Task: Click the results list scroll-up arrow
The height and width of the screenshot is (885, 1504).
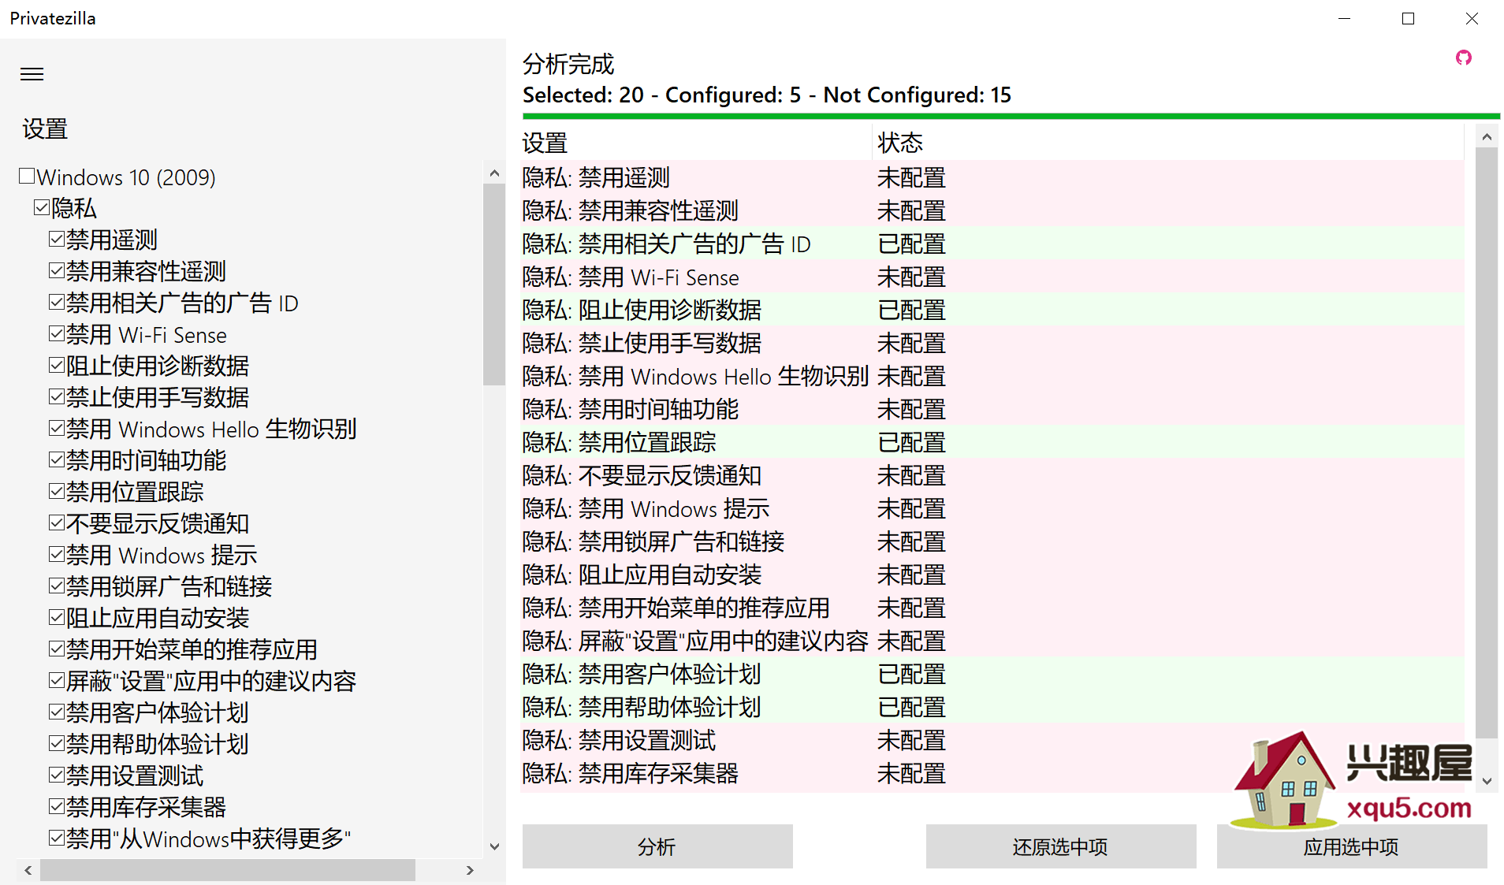Action: click(x=1487, y=137)
